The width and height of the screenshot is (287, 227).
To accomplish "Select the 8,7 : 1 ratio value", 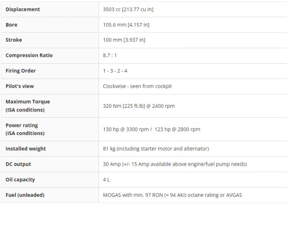I will tap(110, 56).
